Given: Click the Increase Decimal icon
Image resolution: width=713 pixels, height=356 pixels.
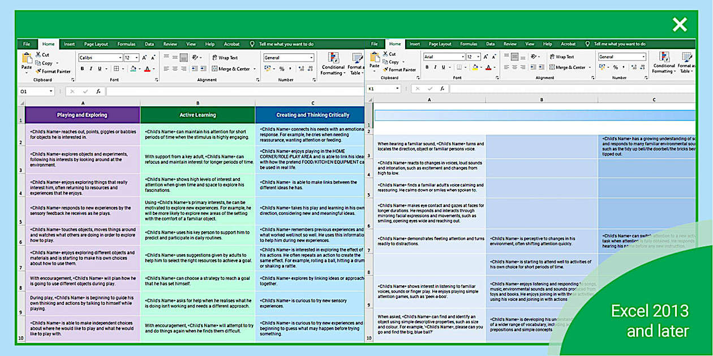Looking at the screenshot, I should (x=300, y=68).
